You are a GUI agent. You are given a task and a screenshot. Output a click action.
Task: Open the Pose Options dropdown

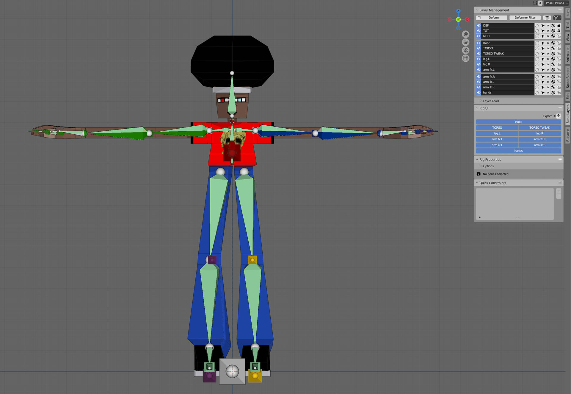[556, 3]
